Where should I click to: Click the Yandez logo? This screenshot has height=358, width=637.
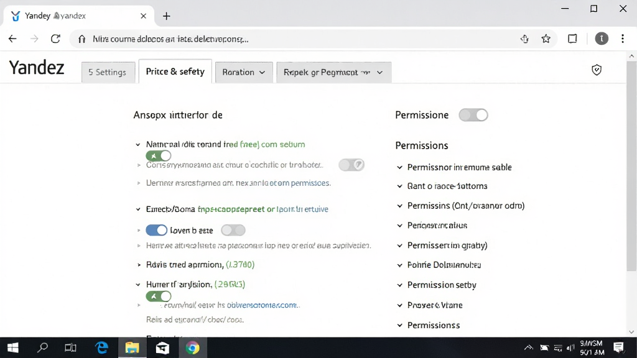[37, 67]
